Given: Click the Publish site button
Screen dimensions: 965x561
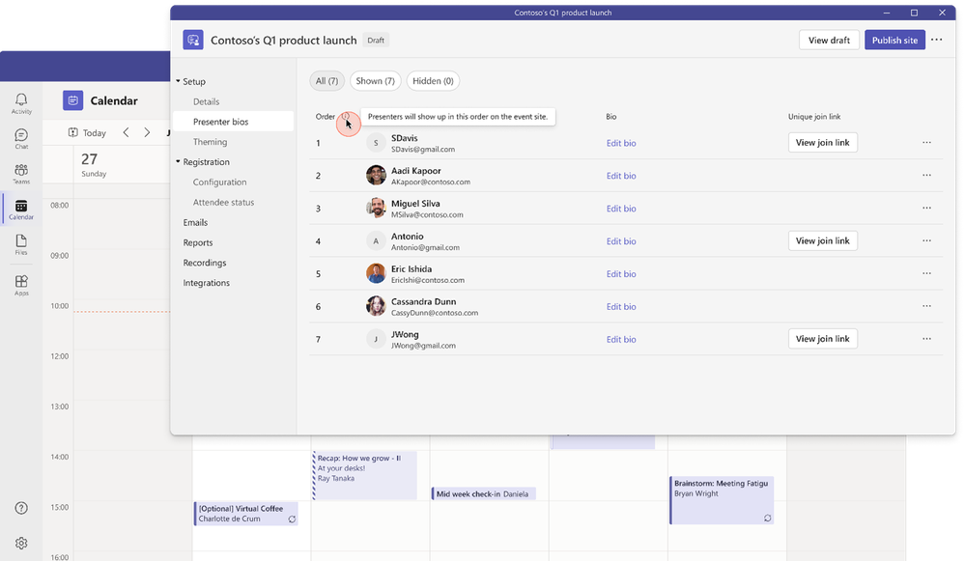Looking at the screenshot, I should click(894, 40).
